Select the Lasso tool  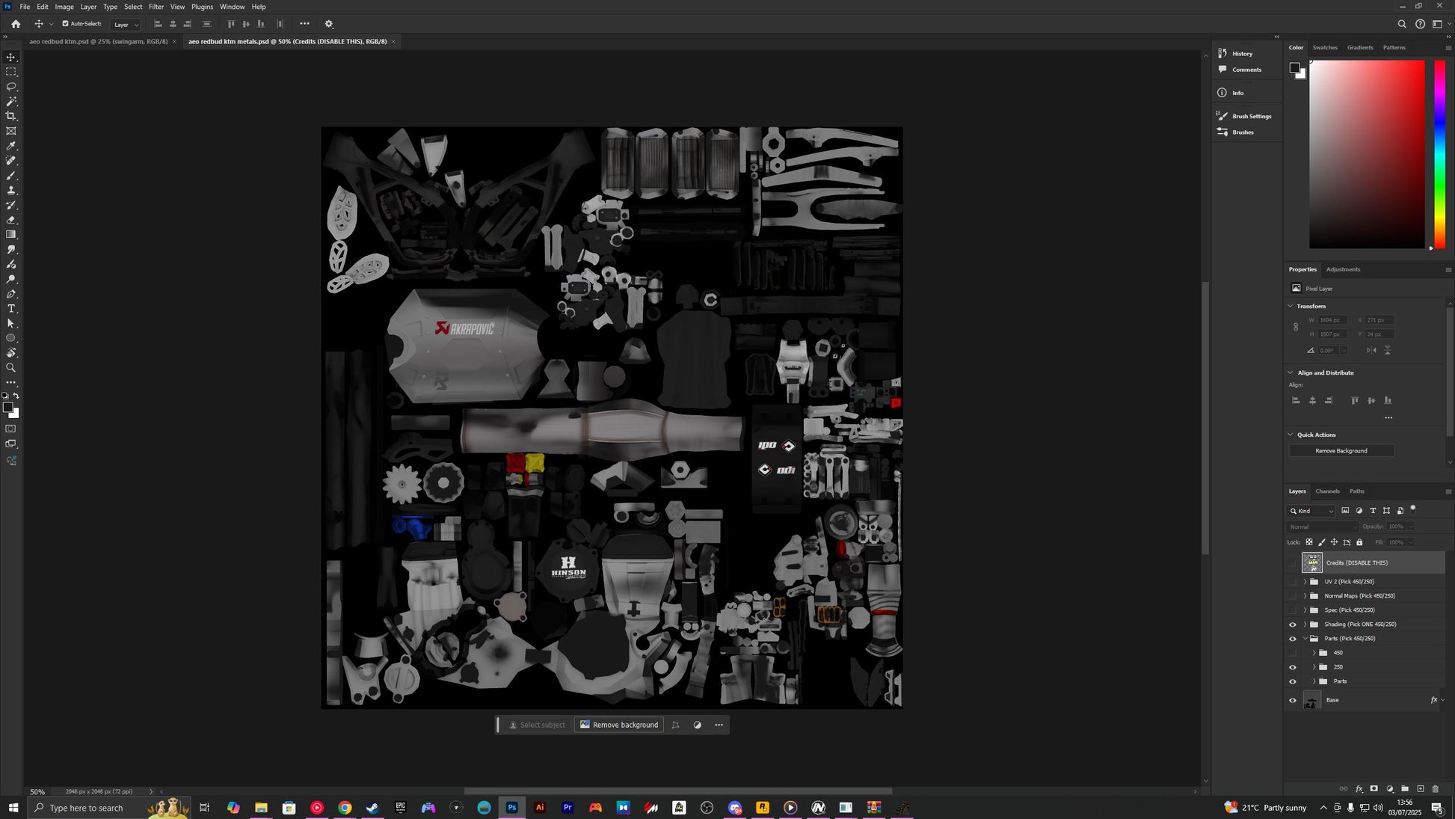point(11,87)
